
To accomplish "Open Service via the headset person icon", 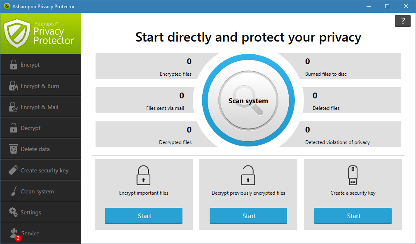I will [x=14, y=233].
